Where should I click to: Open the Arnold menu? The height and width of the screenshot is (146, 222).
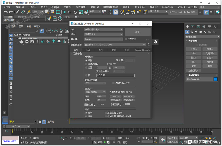[181, 7]
